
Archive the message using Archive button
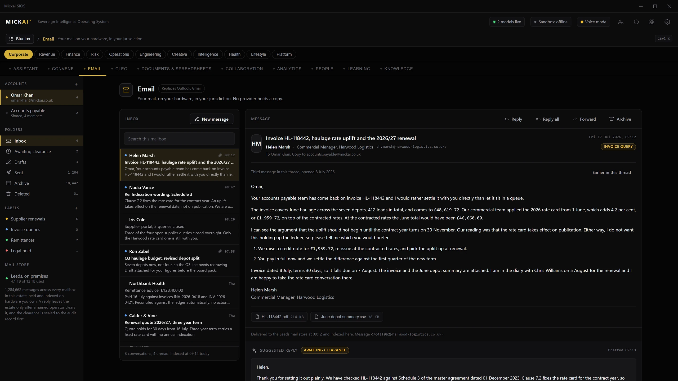pos(620,119)
